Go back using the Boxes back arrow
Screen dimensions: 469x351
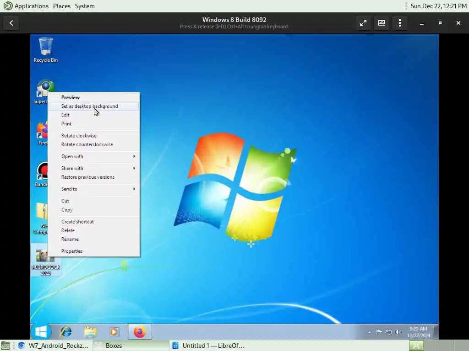tap(11, 23)
